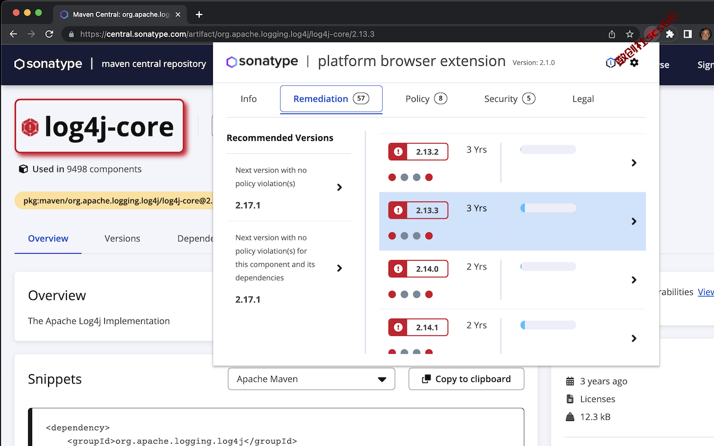The height and width of the screenshot is (446, 714).
Task: Click the red log4j-core warning hexagon icon
Action: coord(30,127)
